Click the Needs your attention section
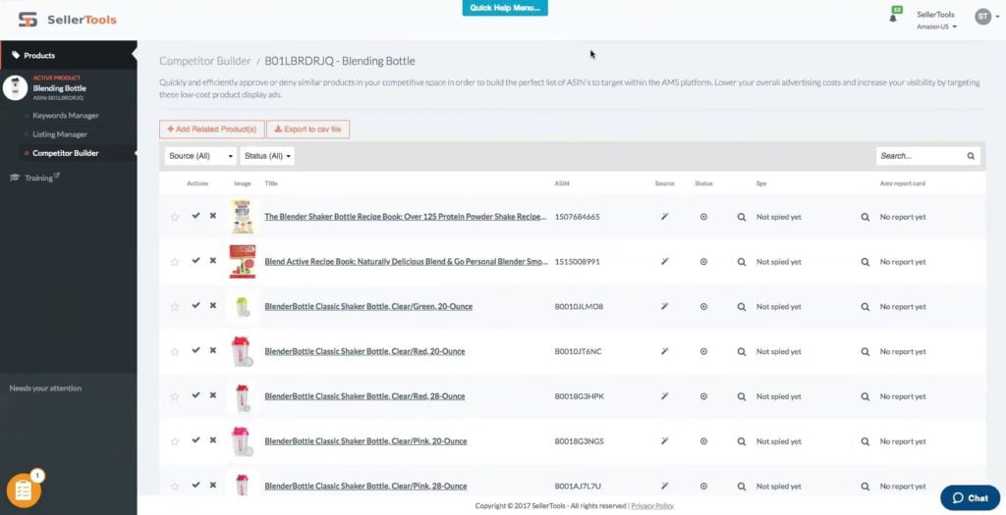This screenshot has height=515, width=1006. [45, 388]
